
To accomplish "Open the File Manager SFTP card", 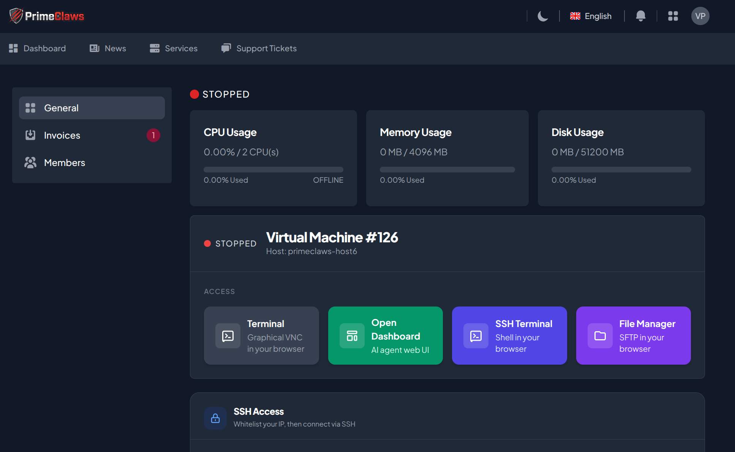I will 634,335.
